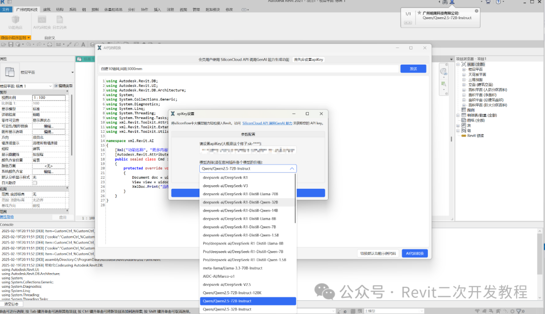Open the 文件 menu tab
545x314 pixels.
point(6,10)
